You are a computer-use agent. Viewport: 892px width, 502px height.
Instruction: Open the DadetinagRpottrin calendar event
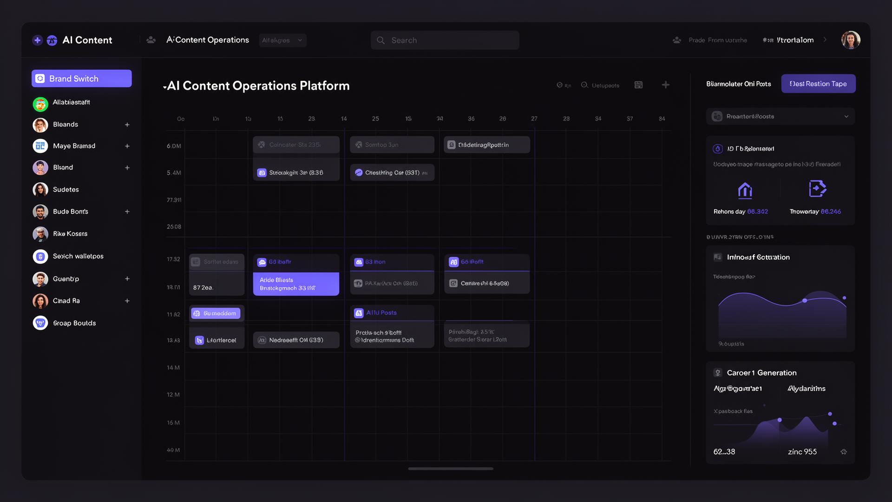click(487, 145)
